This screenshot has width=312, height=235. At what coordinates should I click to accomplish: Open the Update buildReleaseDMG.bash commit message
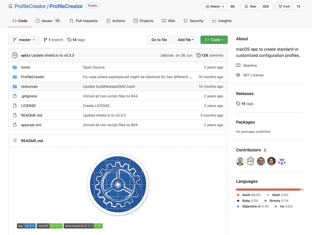click(109, 86)
